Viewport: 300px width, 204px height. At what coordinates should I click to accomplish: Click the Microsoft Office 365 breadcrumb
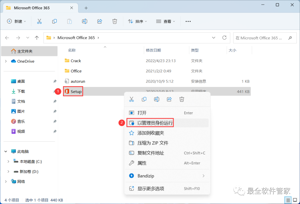76,38
